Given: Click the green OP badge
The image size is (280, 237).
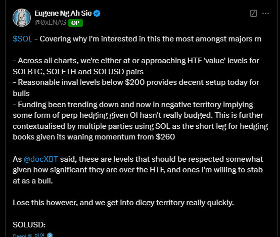Looking at the screenshot, I should click(x=75, y=23).
